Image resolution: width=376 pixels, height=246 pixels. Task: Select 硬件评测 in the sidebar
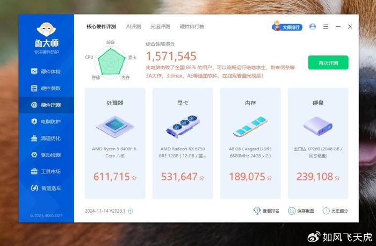[46, 105]
